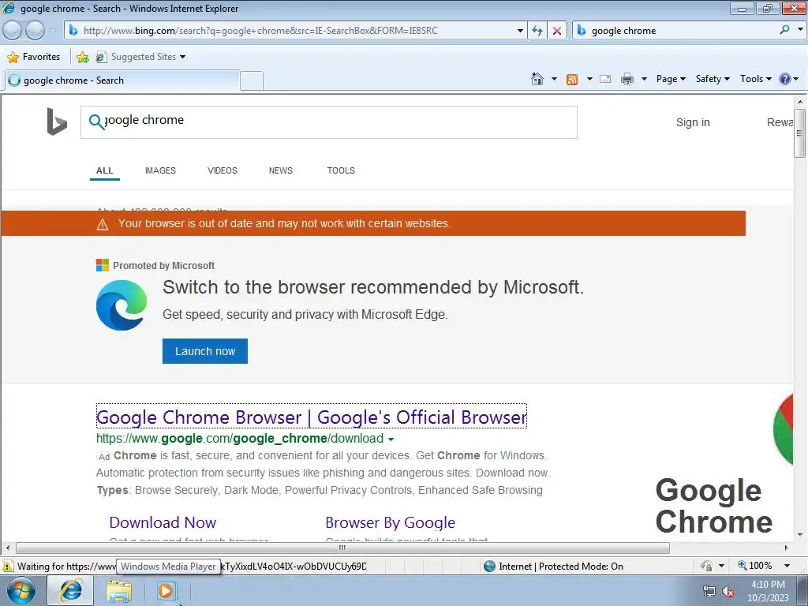
Task: Click Internet Explorer taskbar icon
Action: click(x=70, y=590)
